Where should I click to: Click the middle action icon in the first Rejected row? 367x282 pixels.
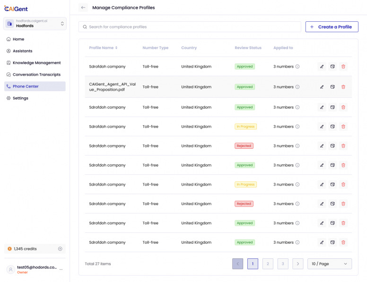[x=332, y=146]
